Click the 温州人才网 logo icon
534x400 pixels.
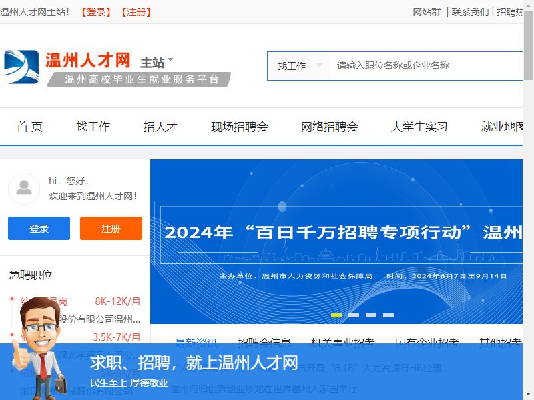pyautogui.click(x=21, y=67)
